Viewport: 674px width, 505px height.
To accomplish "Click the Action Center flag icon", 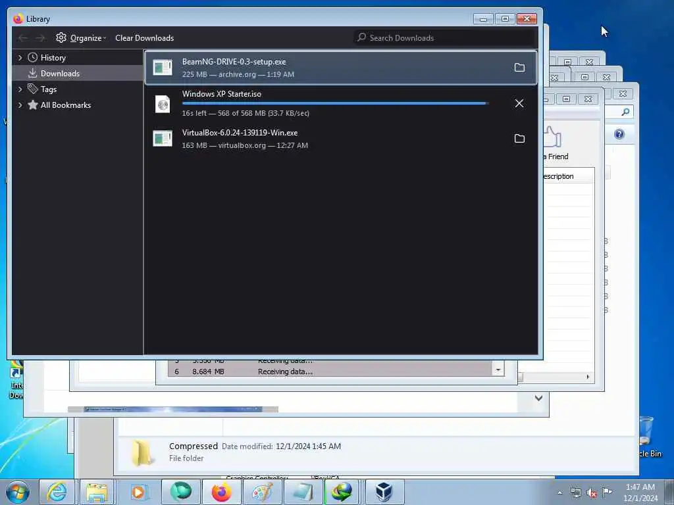I will point(607,492).
